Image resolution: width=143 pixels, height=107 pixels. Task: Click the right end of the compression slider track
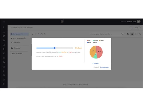point(73,48)
